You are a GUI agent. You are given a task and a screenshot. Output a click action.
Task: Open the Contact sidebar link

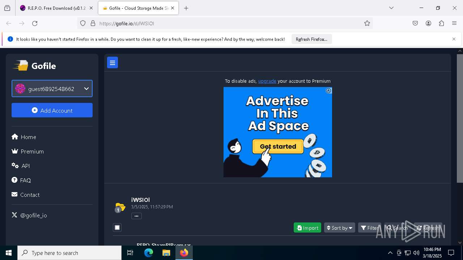(26, 195)
